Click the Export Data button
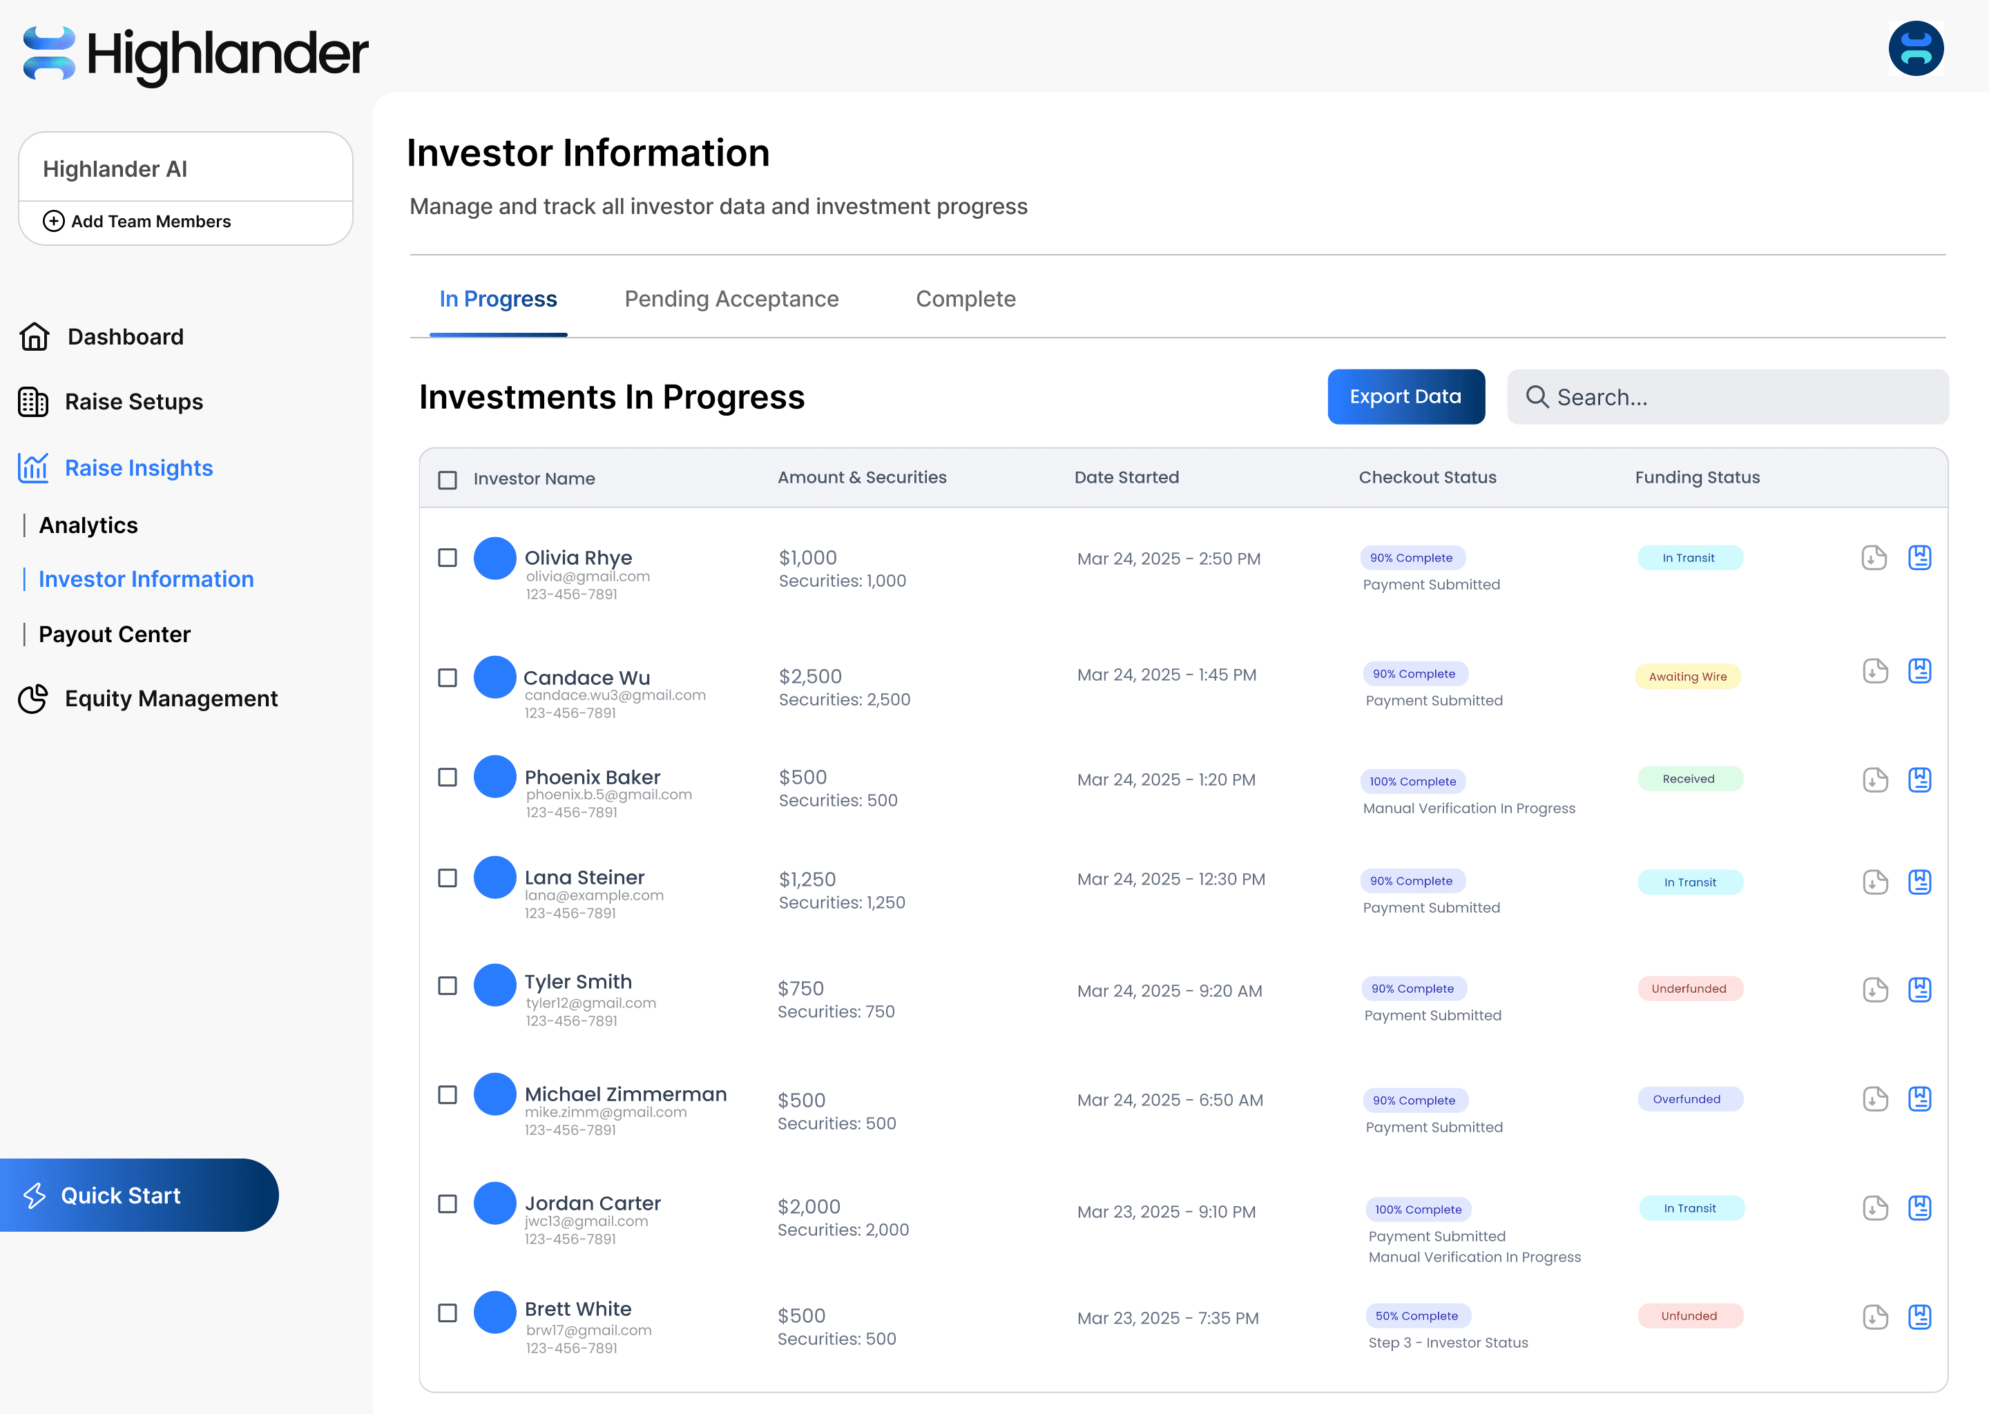This screenshot has width=1989, height=1414. pyautogui.click(x=1405, y=397)
